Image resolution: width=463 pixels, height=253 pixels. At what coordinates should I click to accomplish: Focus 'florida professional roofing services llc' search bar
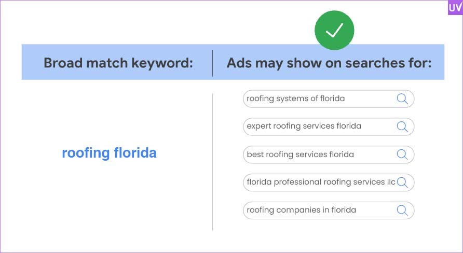(x=329, y=182)
